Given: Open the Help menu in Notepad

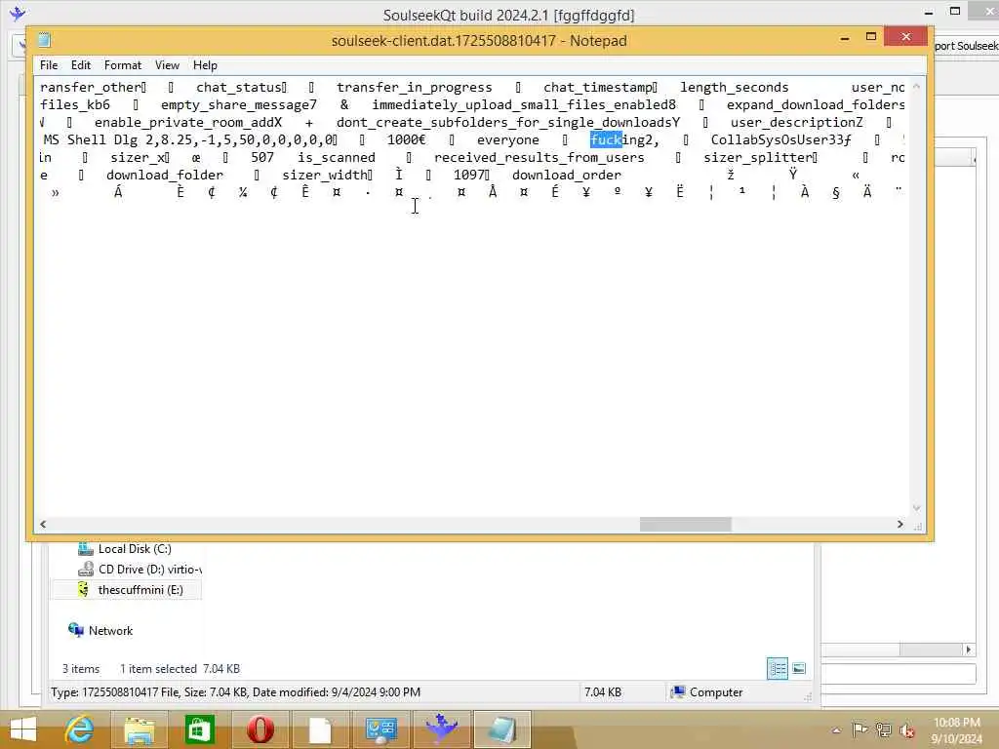Looking at the screenshot, I should pyautogui.click(x=205, y=65).
